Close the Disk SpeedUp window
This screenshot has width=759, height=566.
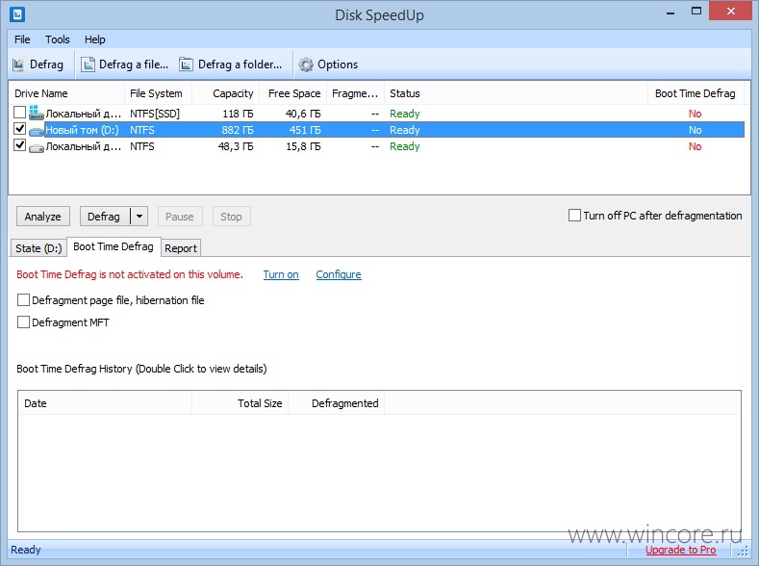731,12
